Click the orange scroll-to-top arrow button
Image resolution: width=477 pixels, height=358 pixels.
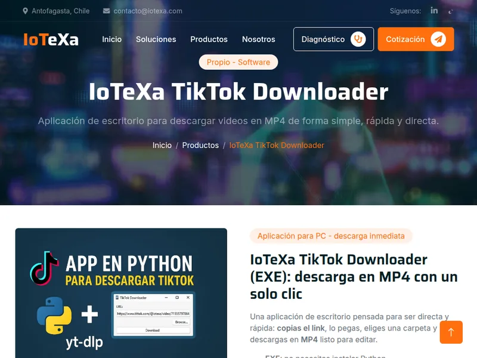(x=451, y=332)
